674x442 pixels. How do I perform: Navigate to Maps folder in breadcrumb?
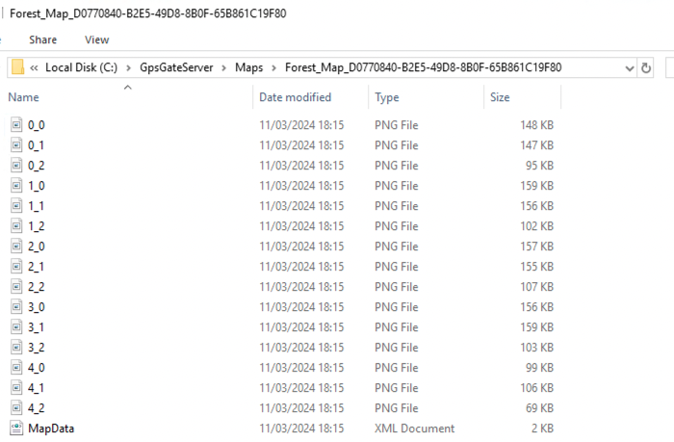point(248,67)
